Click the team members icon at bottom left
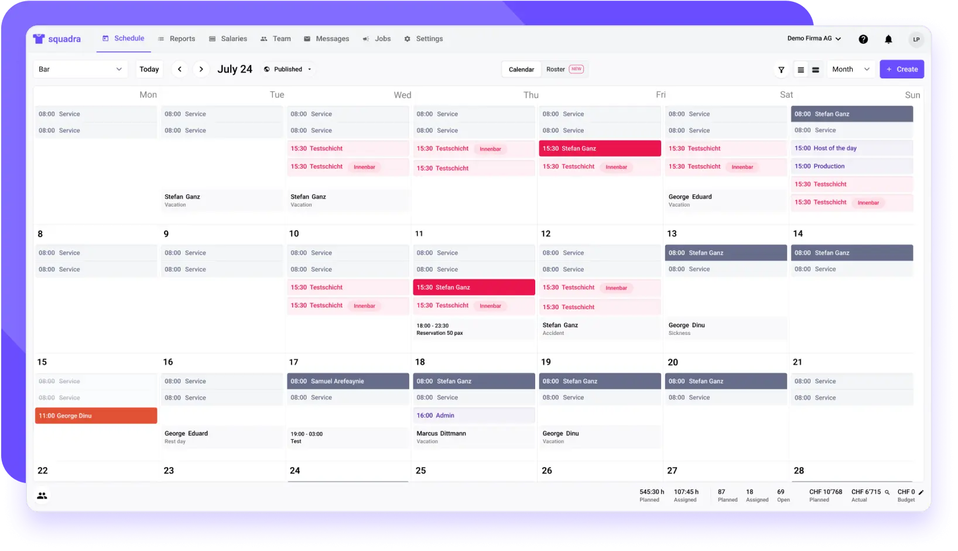 click(x=42, y=495)
